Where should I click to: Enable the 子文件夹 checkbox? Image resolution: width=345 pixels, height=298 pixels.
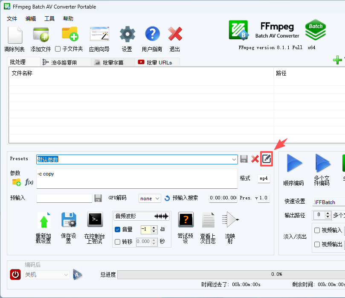[x=58, y=49]
